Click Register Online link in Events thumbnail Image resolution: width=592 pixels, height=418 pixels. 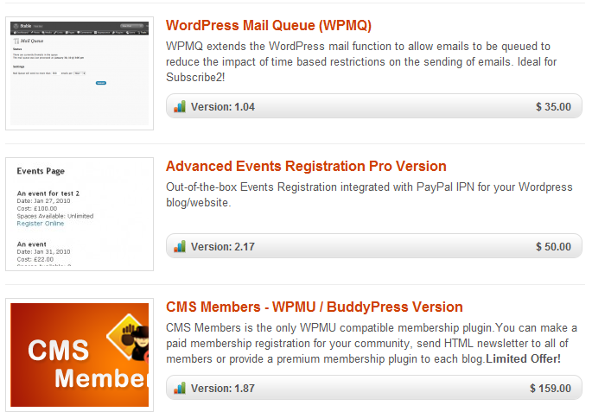point(41,224)
